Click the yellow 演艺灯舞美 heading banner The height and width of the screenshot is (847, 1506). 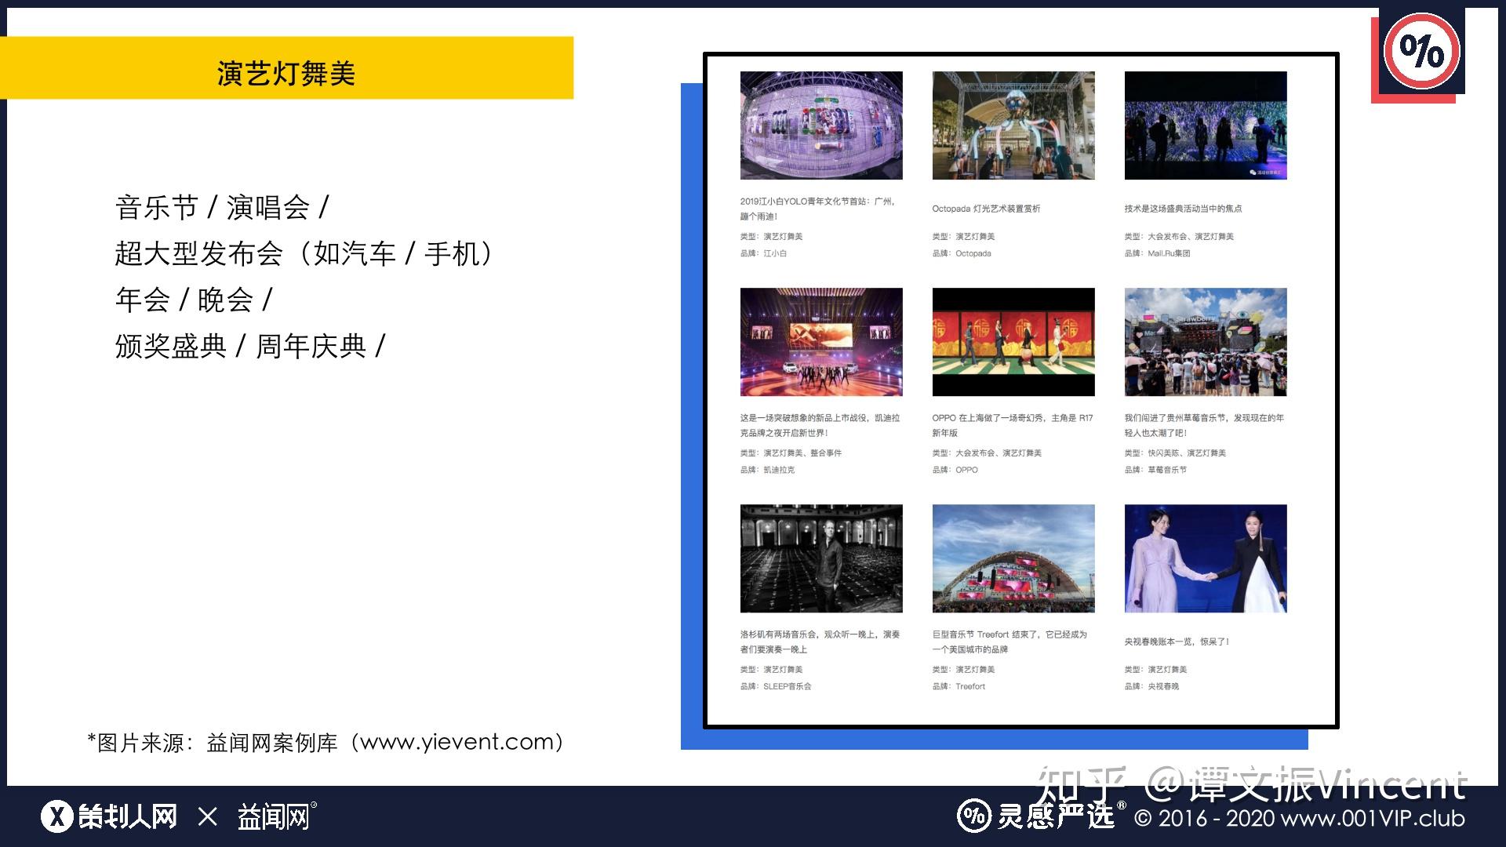click(286, 67)
